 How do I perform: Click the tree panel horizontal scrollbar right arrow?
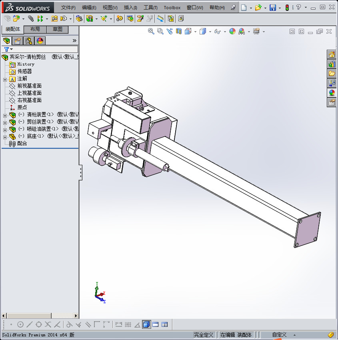pos(76,316)
